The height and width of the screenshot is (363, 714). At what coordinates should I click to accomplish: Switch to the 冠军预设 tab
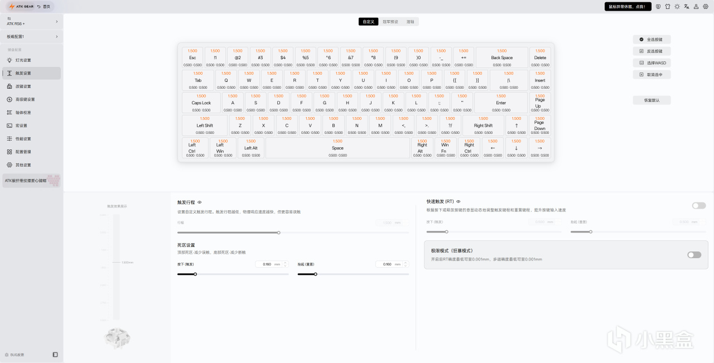coord(390,22)
